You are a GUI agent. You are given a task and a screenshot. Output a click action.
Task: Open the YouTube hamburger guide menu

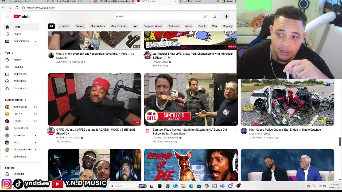pos(7,16)
